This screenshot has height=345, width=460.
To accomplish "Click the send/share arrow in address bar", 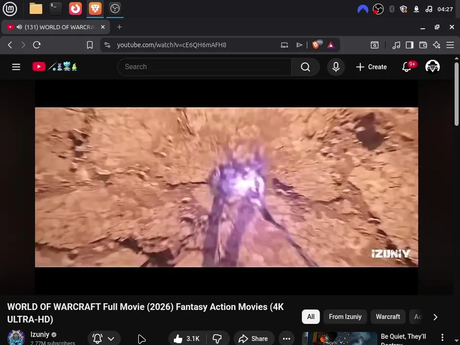I will tap(299, 45).
